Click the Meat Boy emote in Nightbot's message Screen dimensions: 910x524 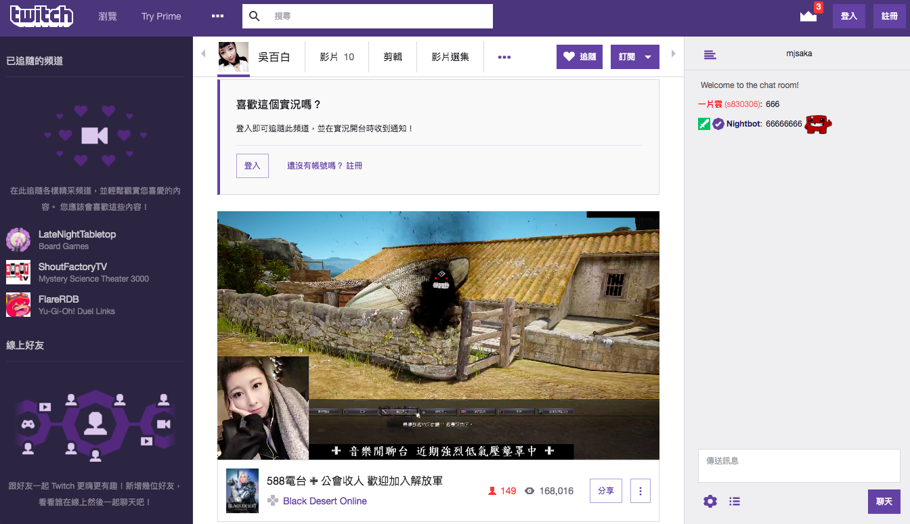pos(817,124)
